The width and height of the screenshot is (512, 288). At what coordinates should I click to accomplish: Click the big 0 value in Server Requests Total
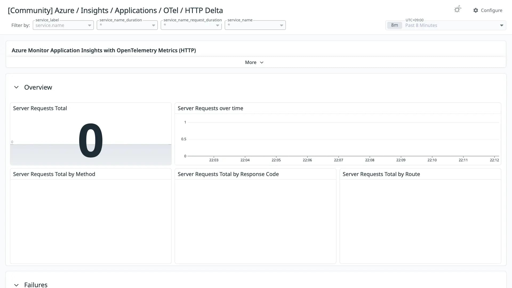[91, 140]
